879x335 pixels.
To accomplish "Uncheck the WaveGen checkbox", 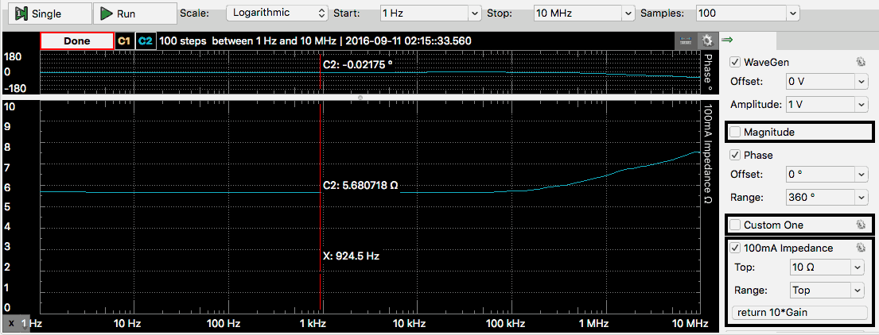I will point(736,61).
